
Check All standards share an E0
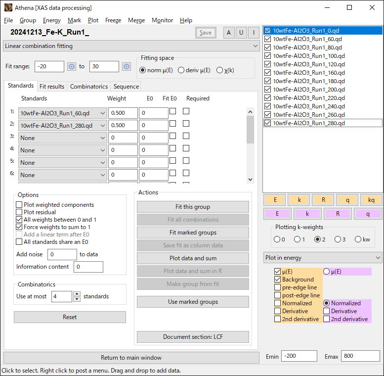coord(19,242)
